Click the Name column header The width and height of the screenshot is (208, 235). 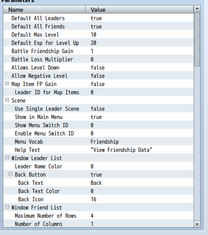[x=44, y=9]
